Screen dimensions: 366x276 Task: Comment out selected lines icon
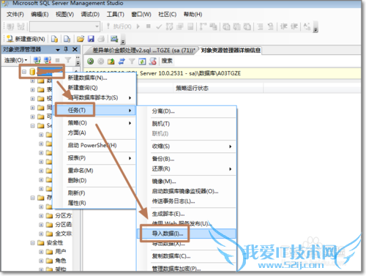coord(261,26)
